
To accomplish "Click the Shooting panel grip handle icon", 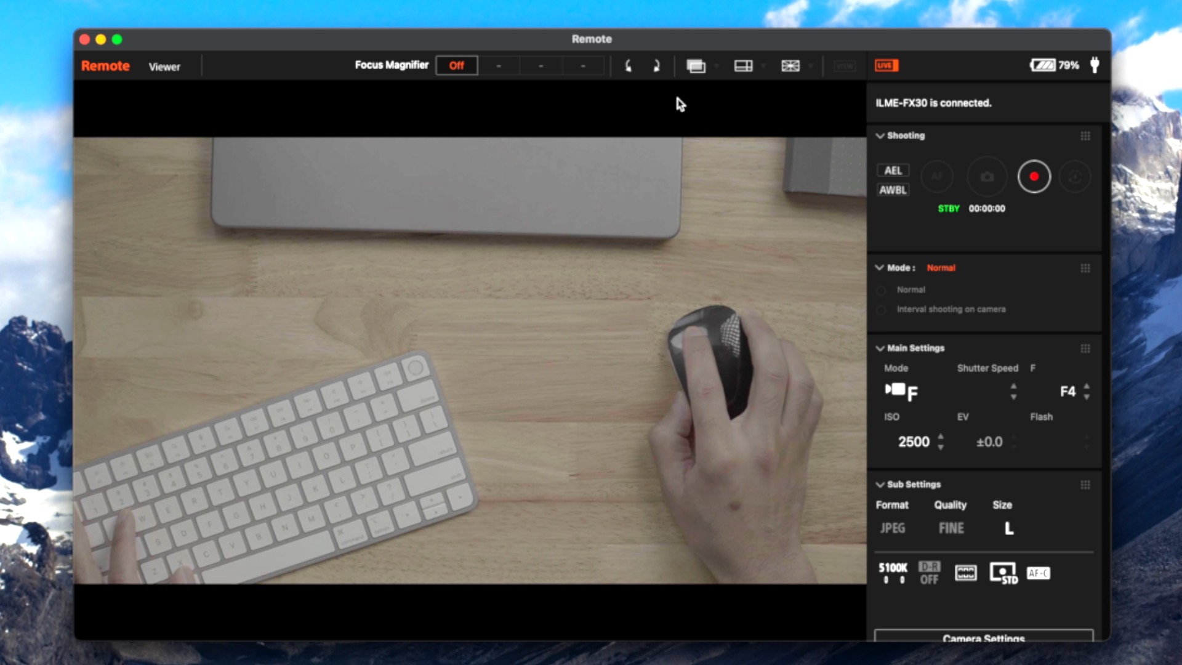I will tap(1085, 136).
